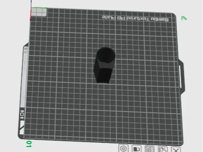
Task: Click the green plate number 01 label
Action: coord(29,144)
